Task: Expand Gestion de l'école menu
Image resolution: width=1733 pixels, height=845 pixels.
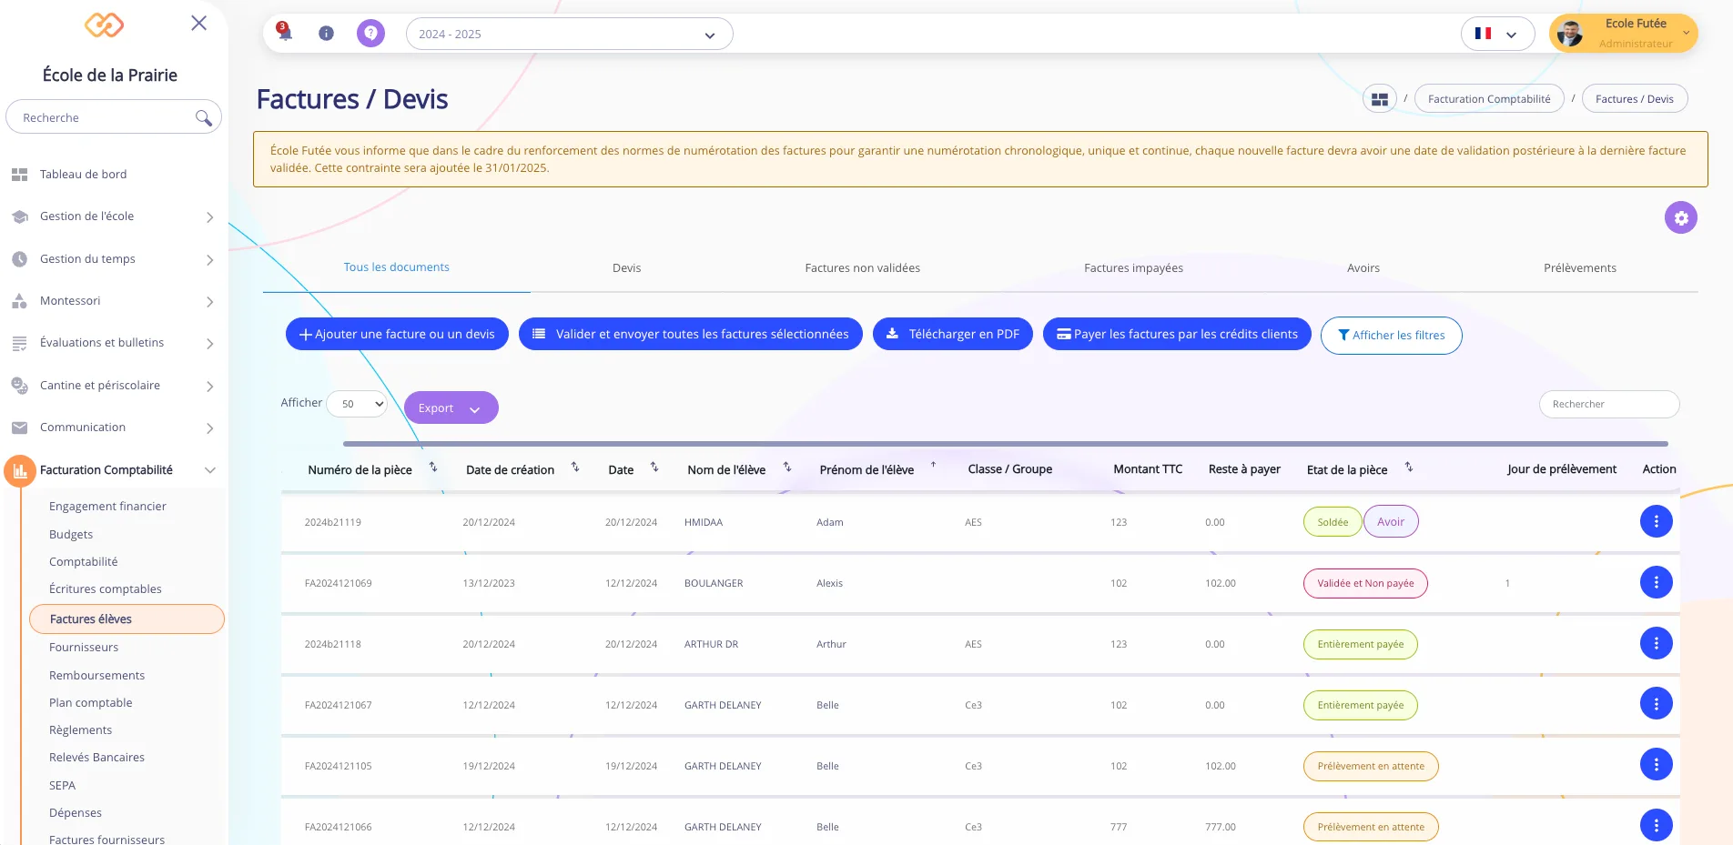Action: point(210,217)
